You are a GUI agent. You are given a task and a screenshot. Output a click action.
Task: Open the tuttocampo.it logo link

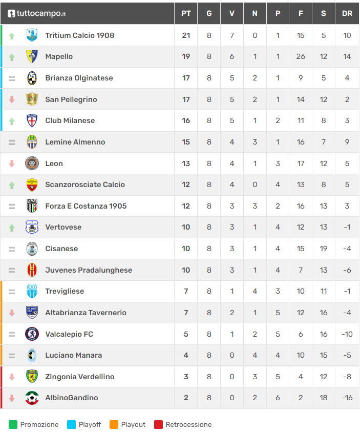pyautogui.click(x=37, y=13)
